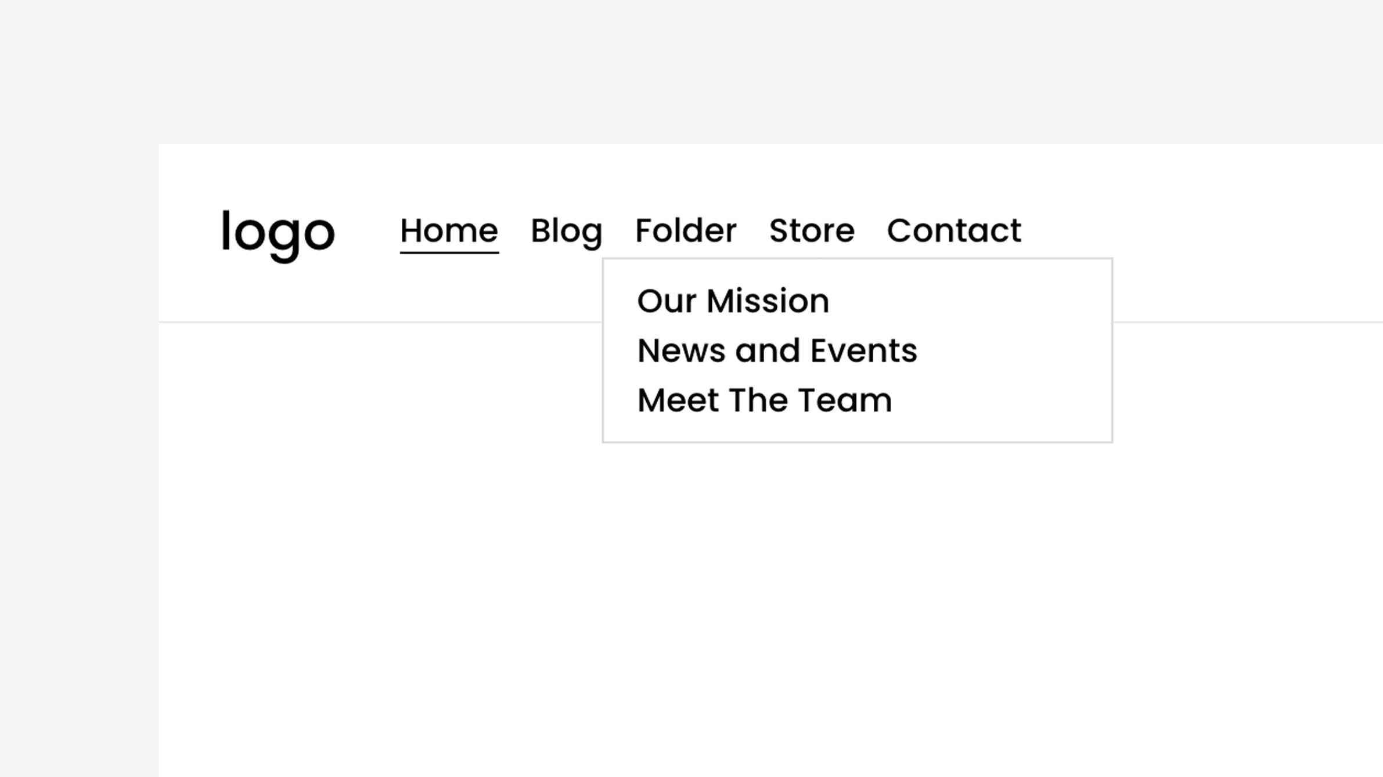The width and height of the screenshot is (1383, 777).
Task: Click the underlined Home link
Action: [449, 230]
